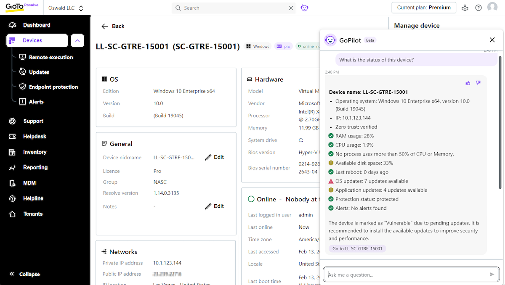Click the Back link

click(113, 26)
